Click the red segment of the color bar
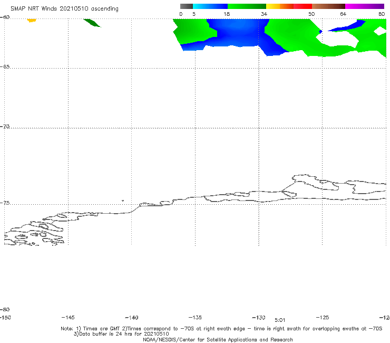The image size is (390, 343). (x=303, y=6)
